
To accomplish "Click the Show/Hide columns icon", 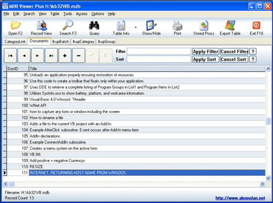I will pyautogui.click(x=151, y=28).
